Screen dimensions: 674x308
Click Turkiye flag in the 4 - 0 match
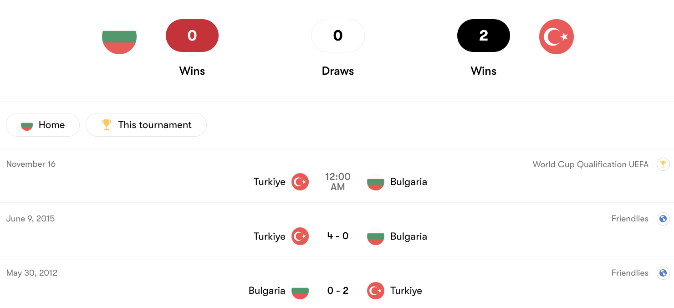click(x=300, y=236)
